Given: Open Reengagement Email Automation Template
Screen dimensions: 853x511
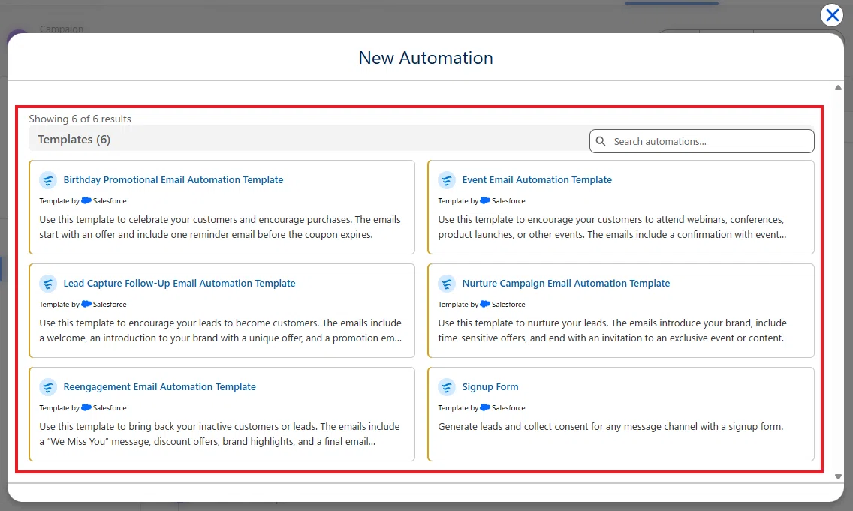Looking at the screenshot, I should (159, 387).
